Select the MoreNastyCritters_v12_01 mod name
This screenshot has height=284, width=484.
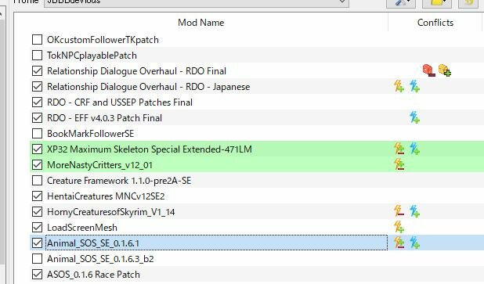pyautogui.click(x=99, y=165)
